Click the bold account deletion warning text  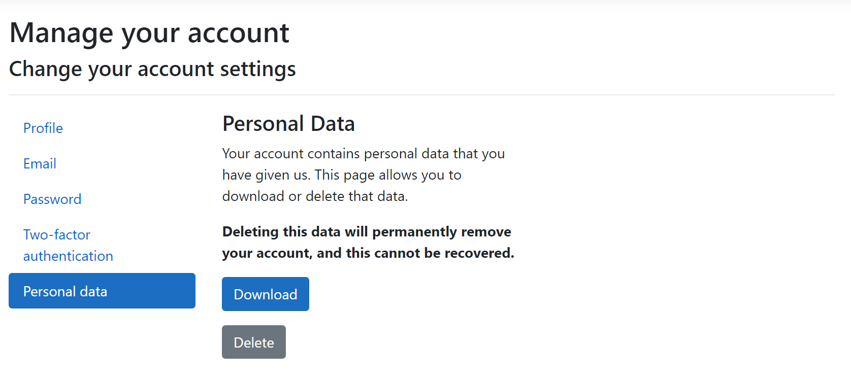tap(368, 243)
